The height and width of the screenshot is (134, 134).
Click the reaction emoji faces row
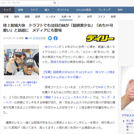click(39, 38)
